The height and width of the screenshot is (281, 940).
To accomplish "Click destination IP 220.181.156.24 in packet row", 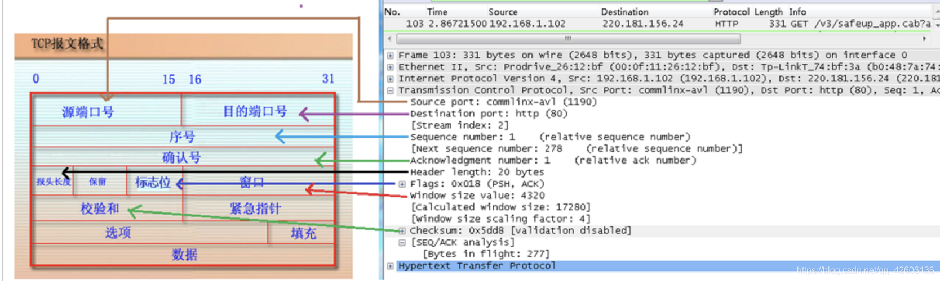I will 642,24.
